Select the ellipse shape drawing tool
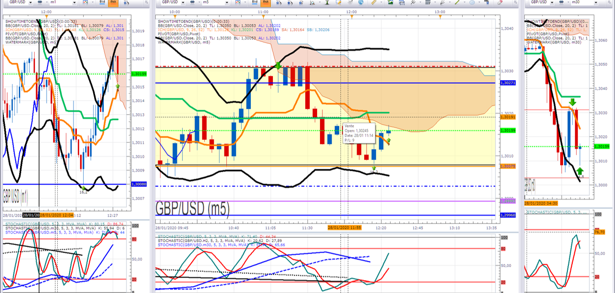 472,2
